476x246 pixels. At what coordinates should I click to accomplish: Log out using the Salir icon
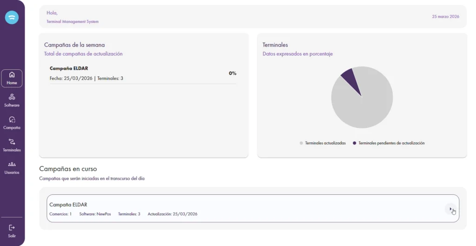(12, 231)
